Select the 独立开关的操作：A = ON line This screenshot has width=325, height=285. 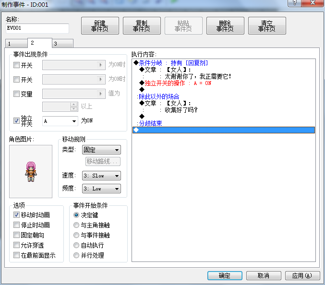[223, 83]
